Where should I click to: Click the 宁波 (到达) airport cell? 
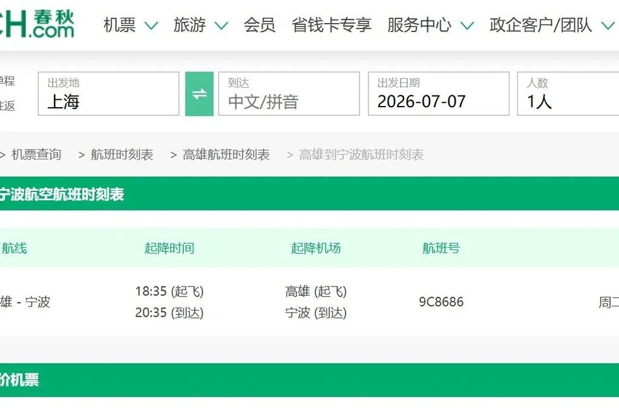tap(316, 312)
